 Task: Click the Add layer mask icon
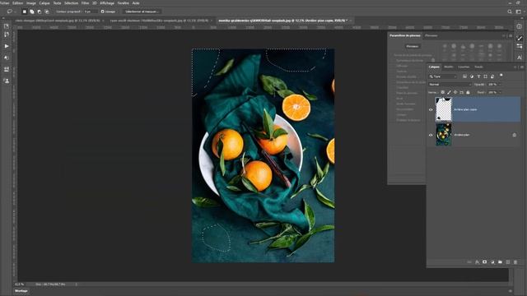484,262
